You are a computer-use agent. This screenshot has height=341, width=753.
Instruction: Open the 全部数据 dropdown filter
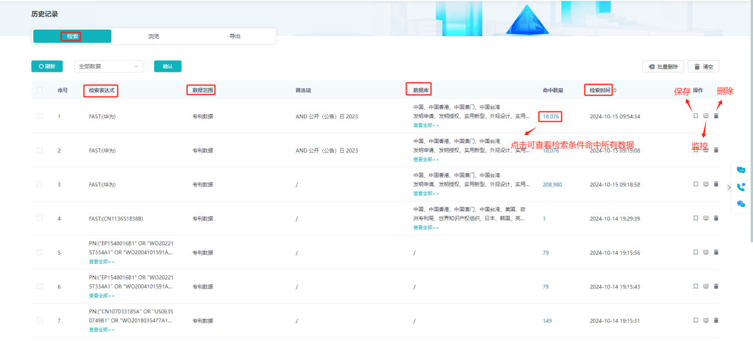point(108,66)
